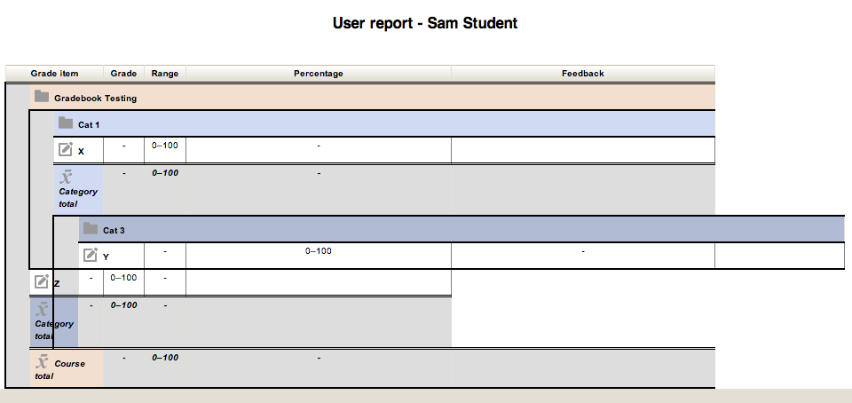
Task: Click the Category total label under Cat 1
Action: pyautogui.click(x=78, y=198)
